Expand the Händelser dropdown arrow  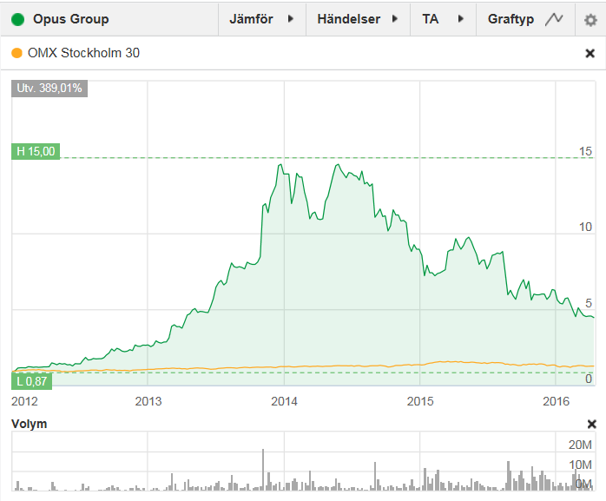coord(395,18)
